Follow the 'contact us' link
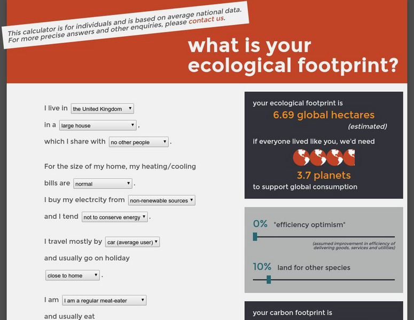 click(206, 20)
